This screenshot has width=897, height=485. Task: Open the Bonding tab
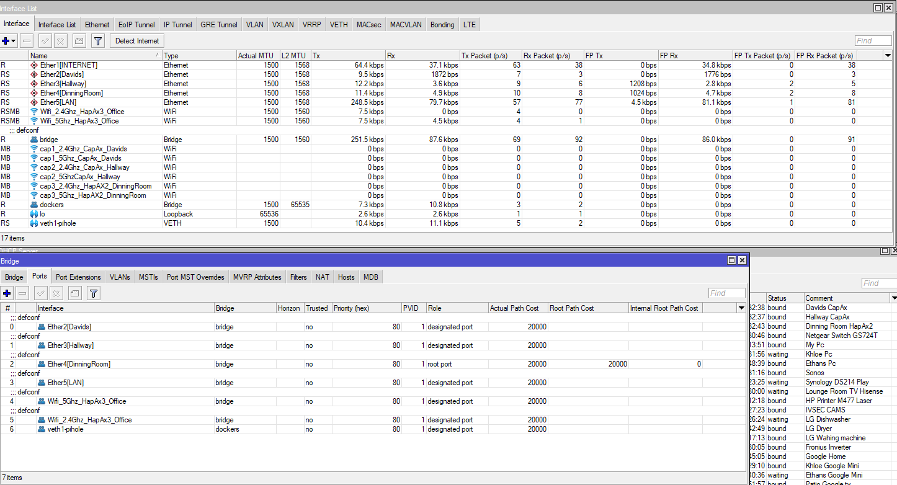[442, 25]
